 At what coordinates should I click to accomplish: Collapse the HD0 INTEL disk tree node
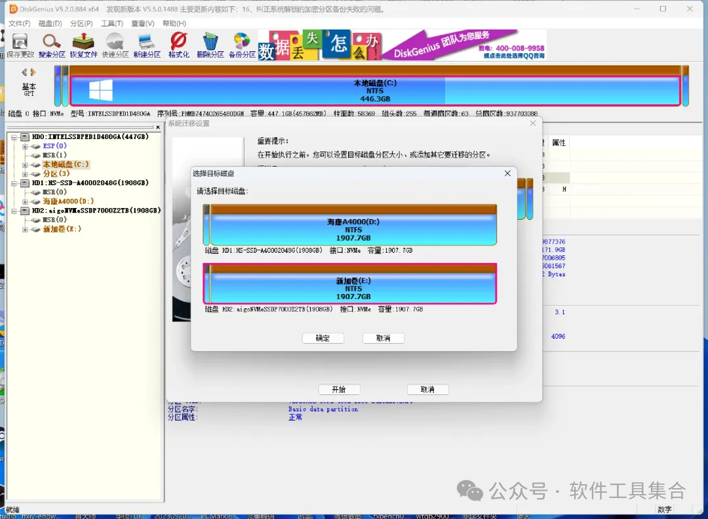click(x=14, y=137)
